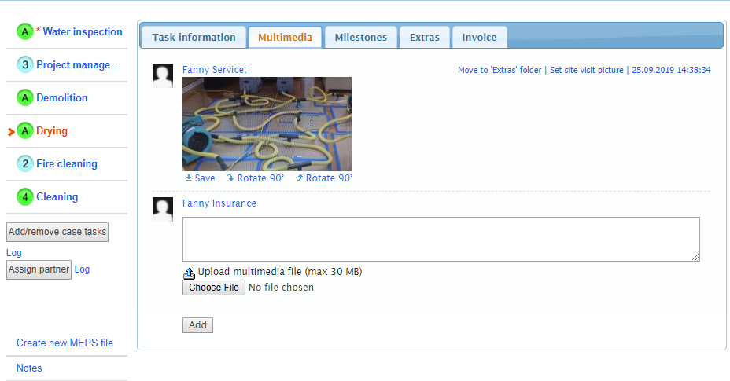Screen dimensions: 730x381
Task: Click the number 3 Project management status icon
Action: [25, 64]
